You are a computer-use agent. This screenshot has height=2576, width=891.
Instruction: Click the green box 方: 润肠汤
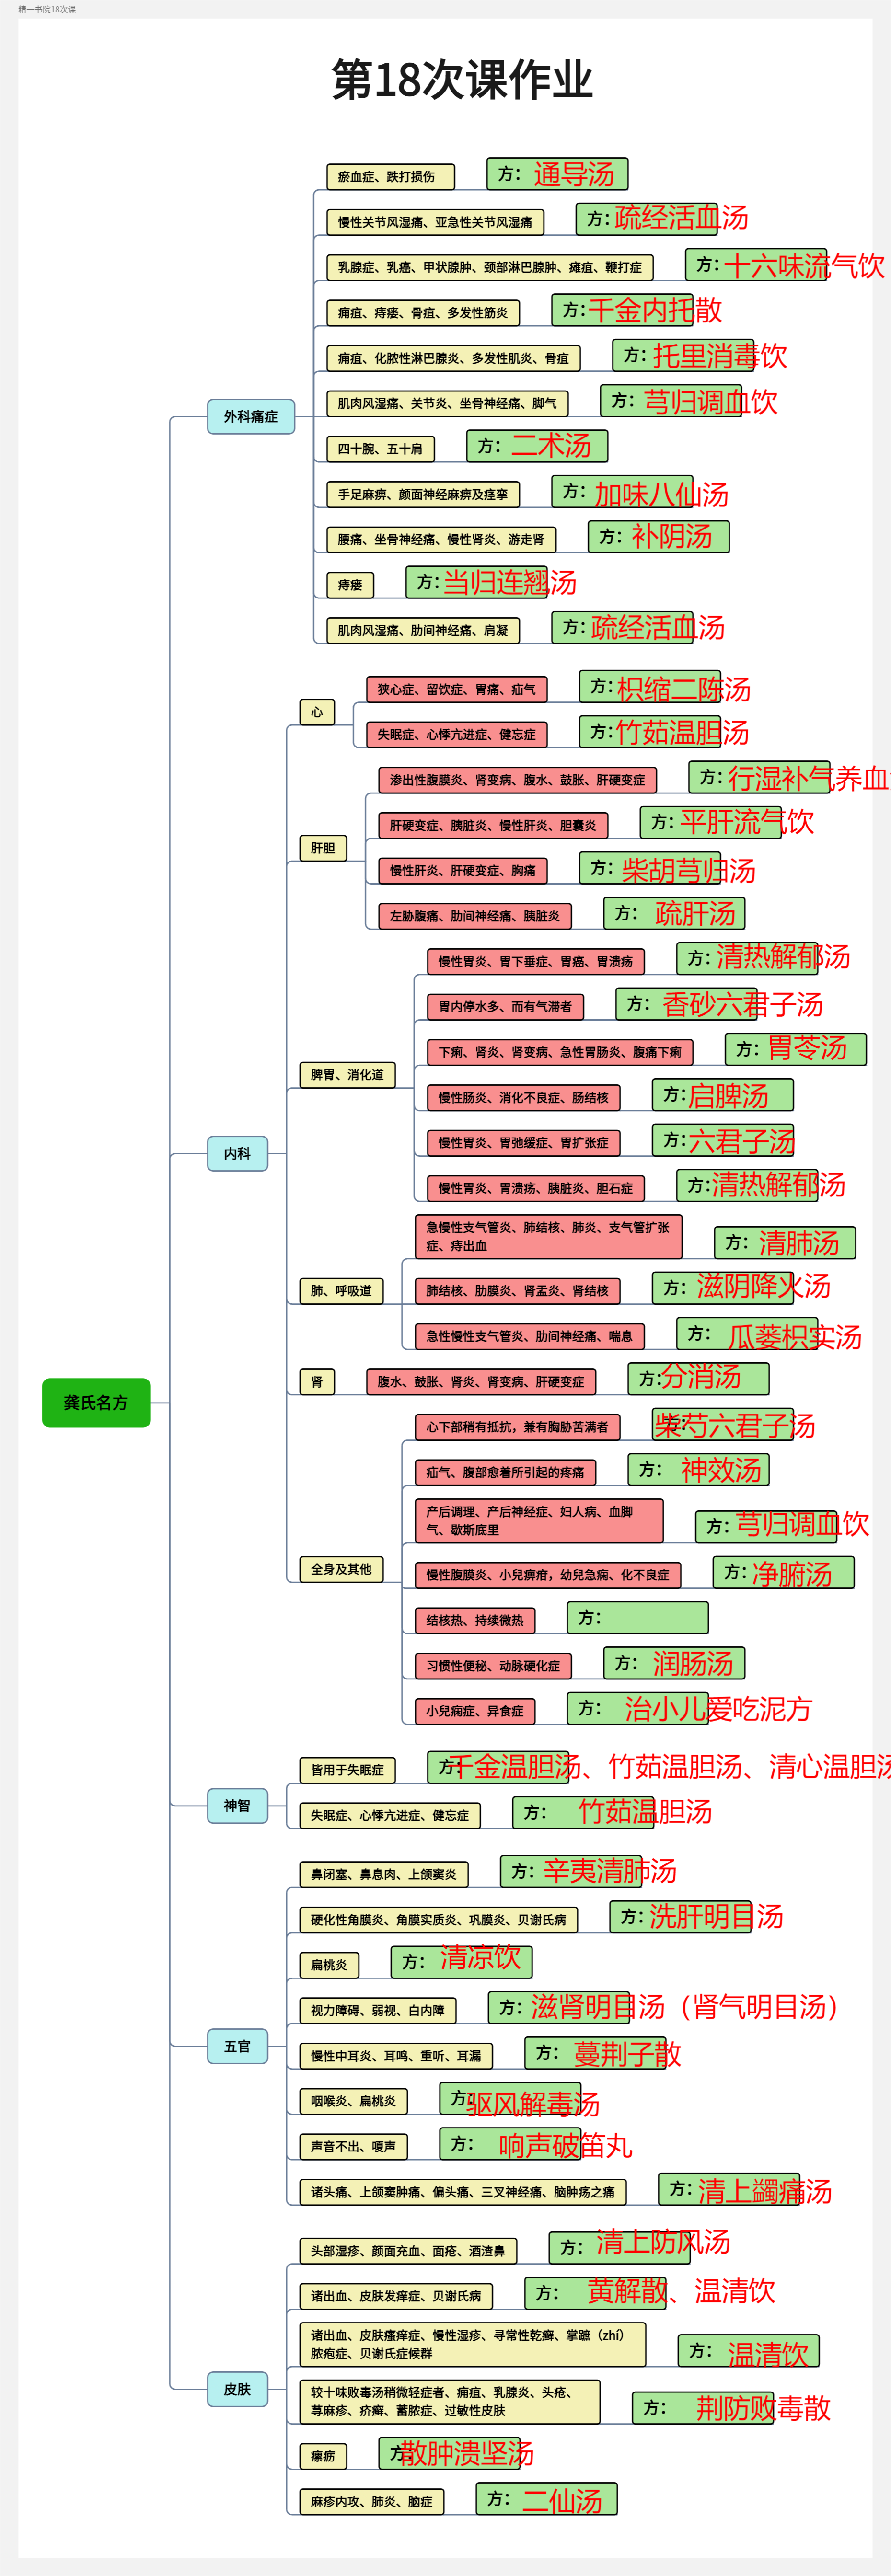click(674, 1663)
